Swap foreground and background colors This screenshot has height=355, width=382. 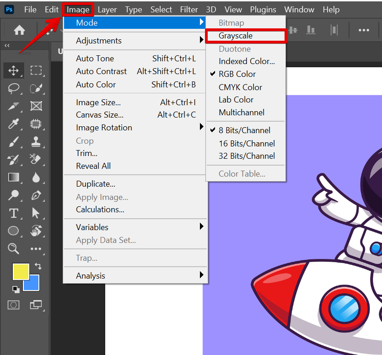[x=38, y=266]
